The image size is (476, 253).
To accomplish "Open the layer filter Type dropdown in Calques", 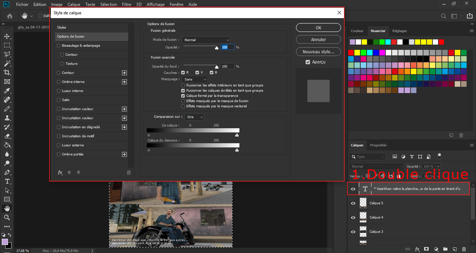I will click(x=368, y=157).
